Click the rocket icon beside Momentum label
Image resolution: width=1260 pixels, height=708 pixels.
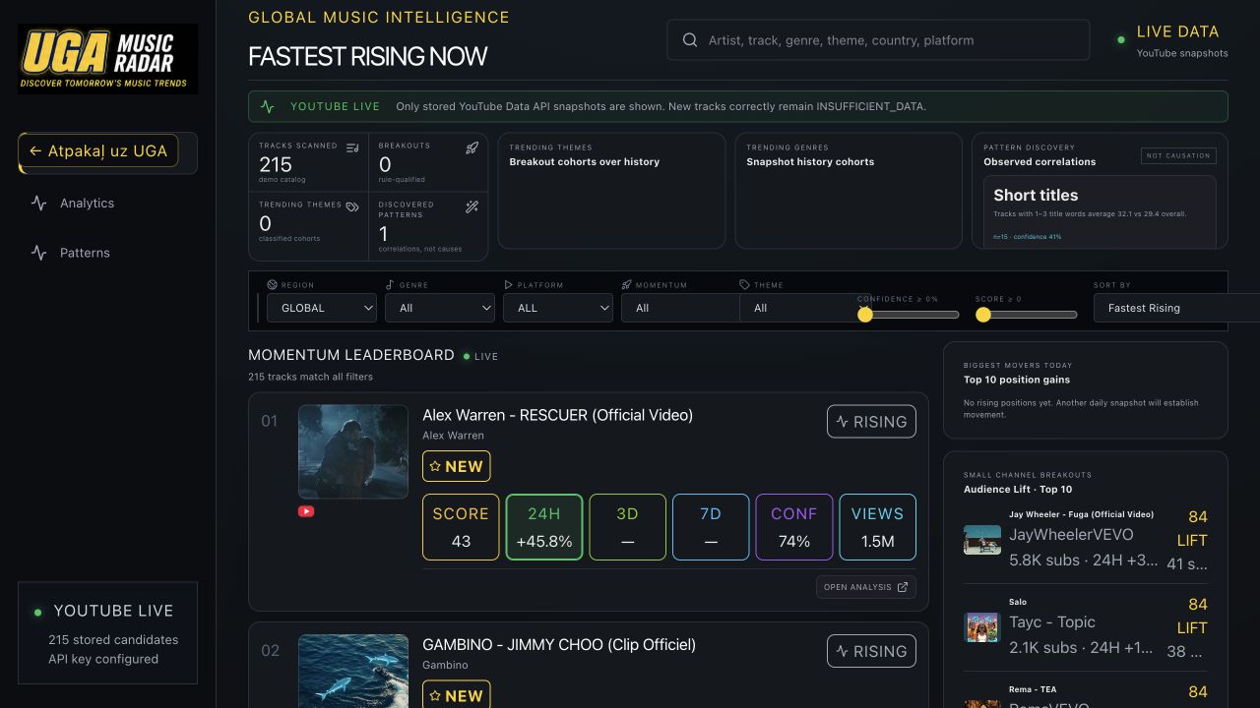(626, 285)
